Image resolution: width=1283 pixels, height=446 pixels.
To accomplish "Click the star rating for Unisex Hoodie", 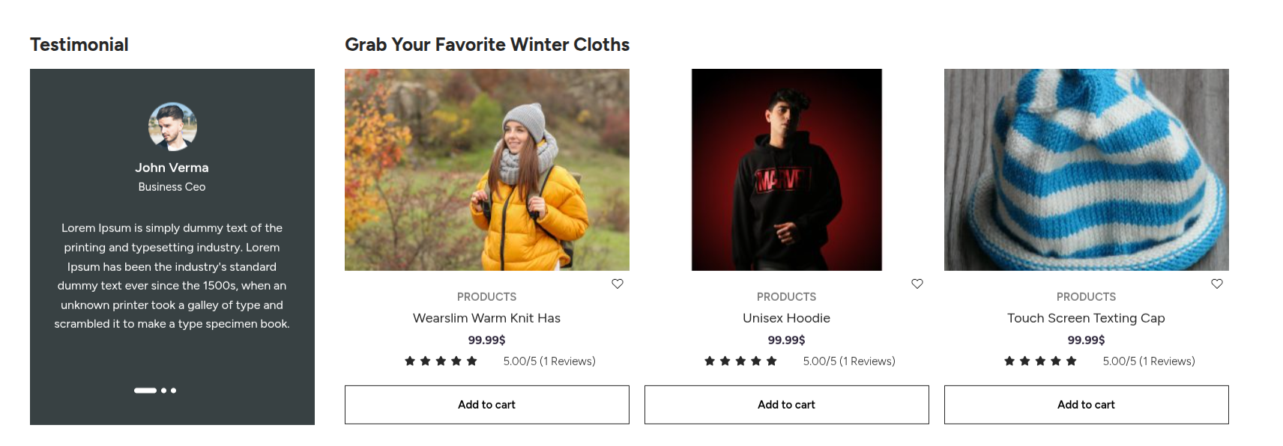I will coord(740,361).
